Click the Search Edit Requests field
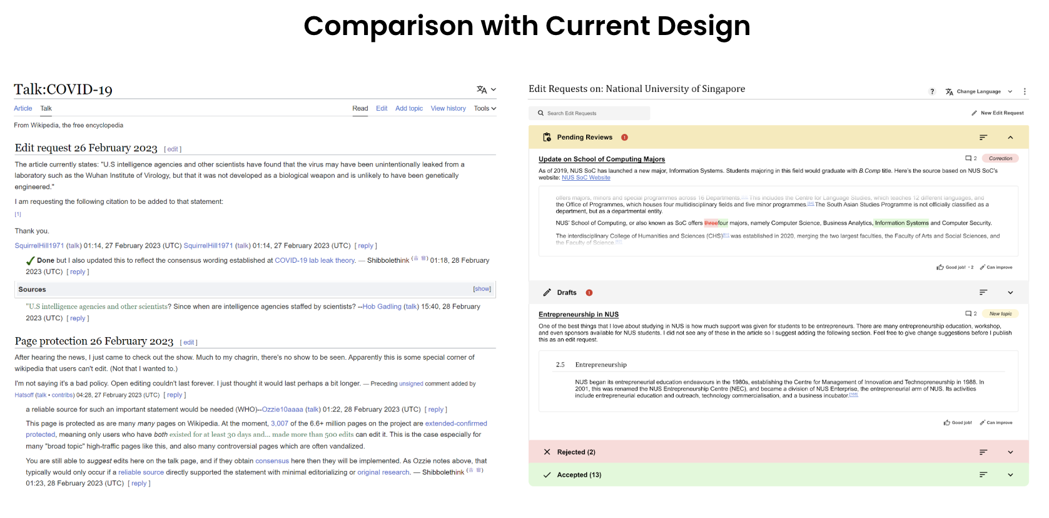Viewport: 1049px width, 518px height. pos(589,113)
